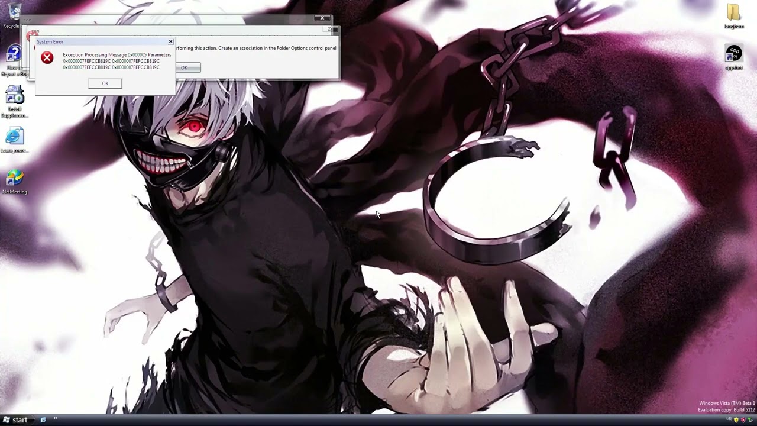The width and height of the screenshot is (757, 426).
Task: Expand the quick launch overflow chevron
Action: (56, 419)
